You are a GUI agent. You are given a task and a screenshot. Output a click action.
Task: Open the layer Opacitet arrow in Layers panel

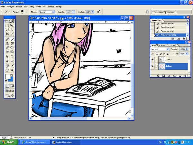point(187,49)
